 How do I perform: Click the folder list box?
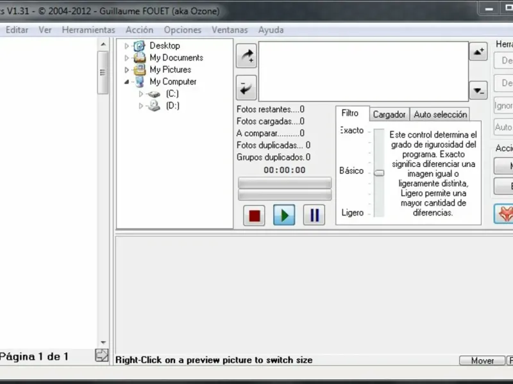click(364, 72)
